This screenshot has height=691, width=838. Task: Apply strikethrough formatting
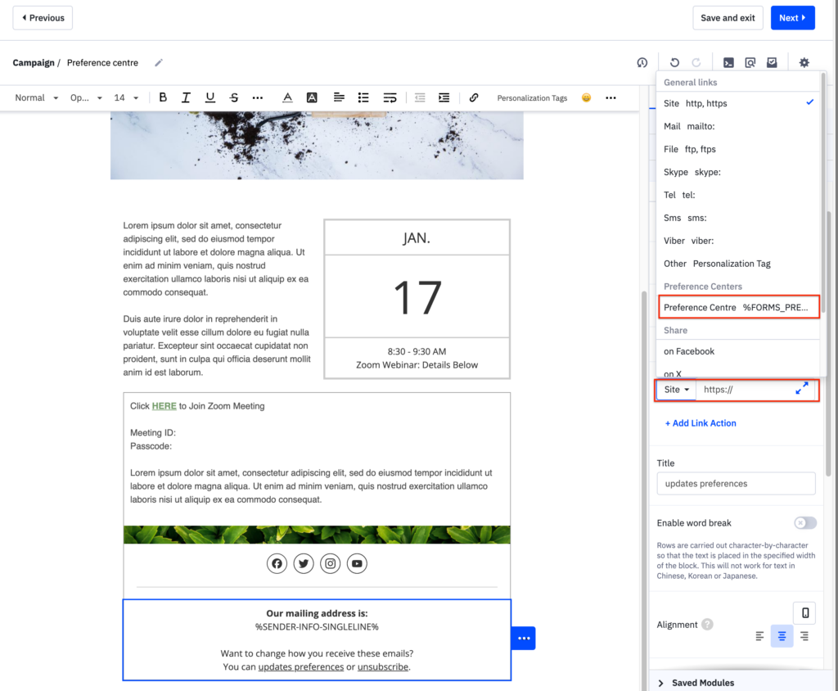[233, 97]
